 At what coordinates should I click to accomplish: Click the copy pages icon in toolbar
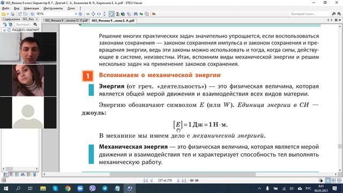click(146, 14)
